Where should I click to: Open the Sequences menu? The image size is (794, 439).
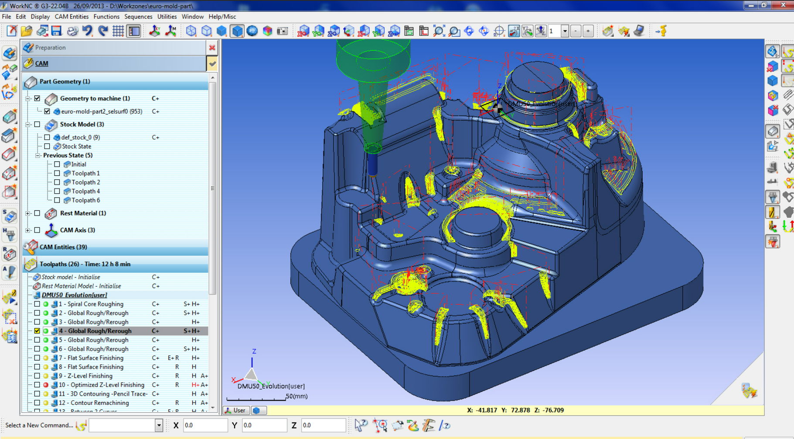coord(138,17)
